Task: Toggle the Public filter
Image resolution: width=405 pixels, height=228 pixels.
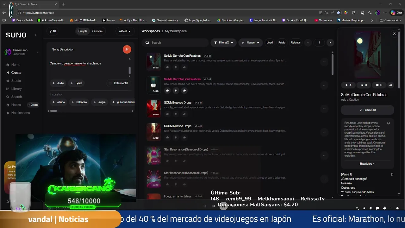Action: click(282, 42)
